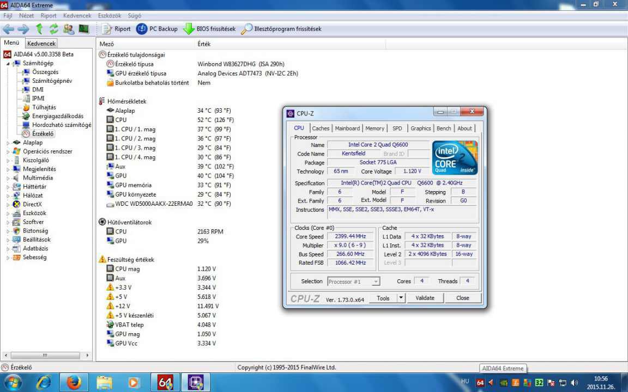Launch PC Backup from toolbar
This screenshot has width=628, height=392.
point(156,29)
